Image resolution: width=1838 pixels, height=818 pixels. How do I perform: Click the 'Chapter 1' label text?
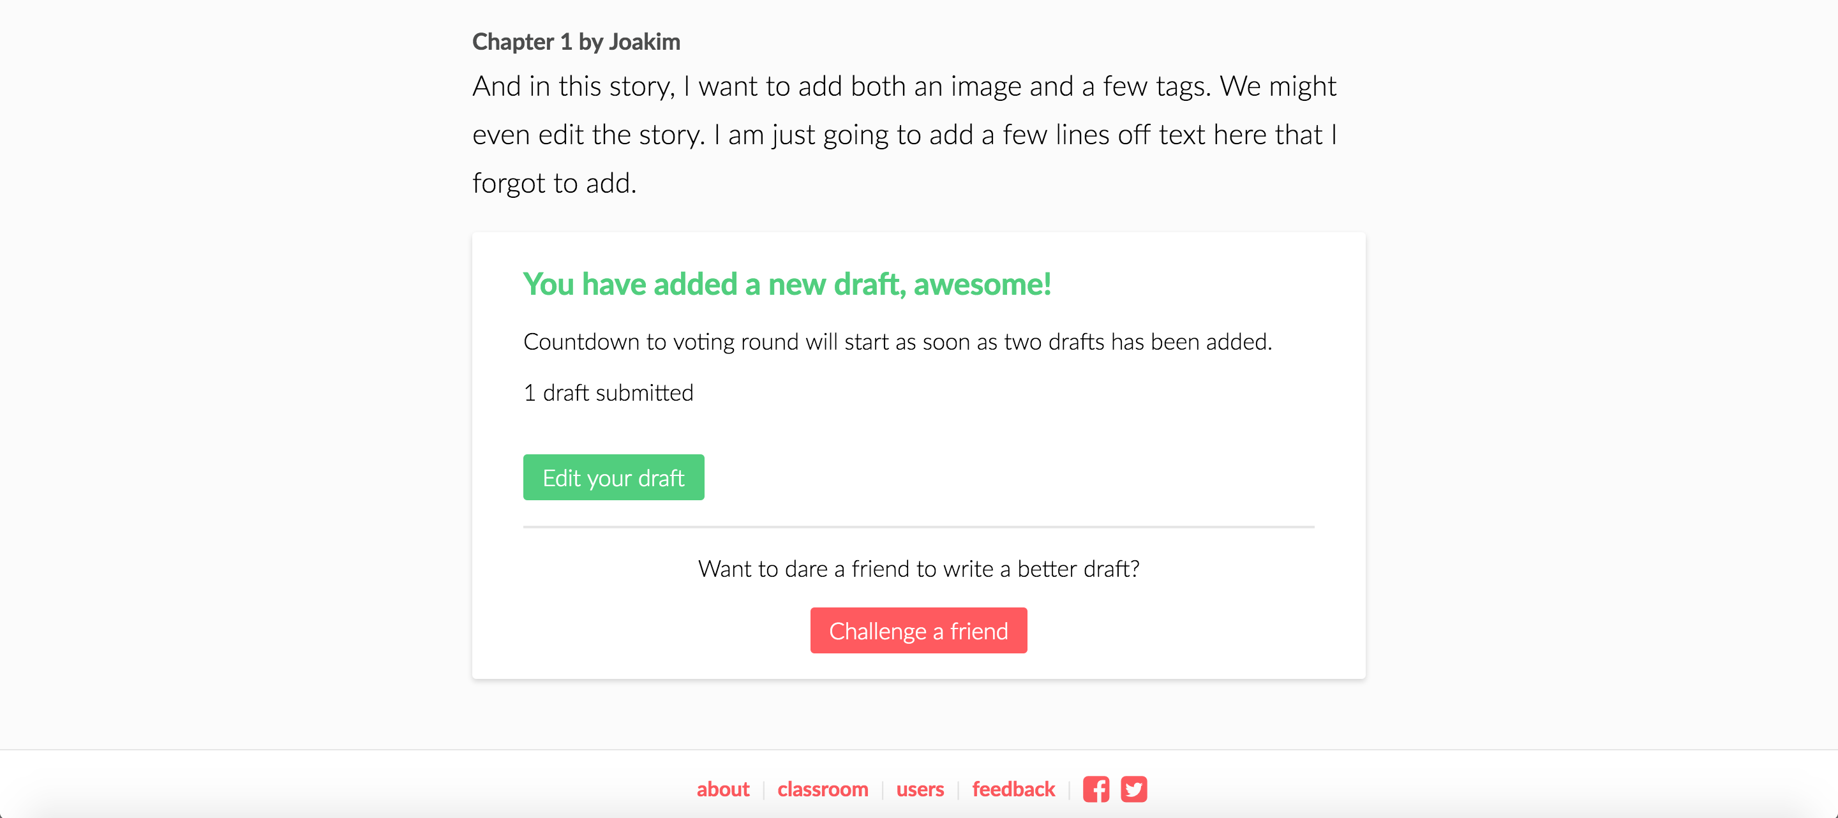(522, 41)
